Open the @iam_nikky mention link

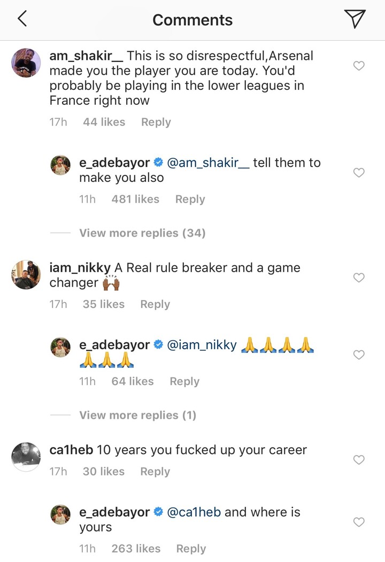tap(202, 345)
